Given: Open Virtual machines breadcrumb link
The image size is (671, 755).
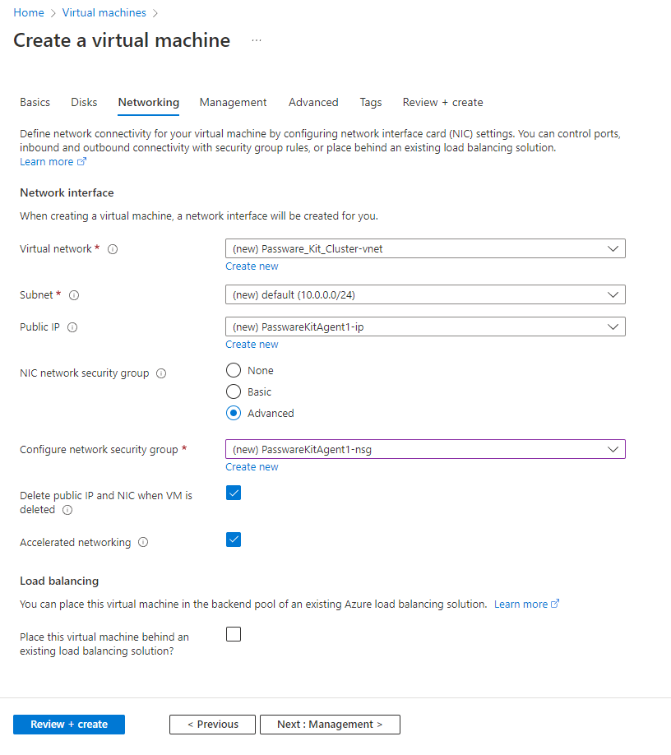Looking at the screenshot, I should (104, 13).
